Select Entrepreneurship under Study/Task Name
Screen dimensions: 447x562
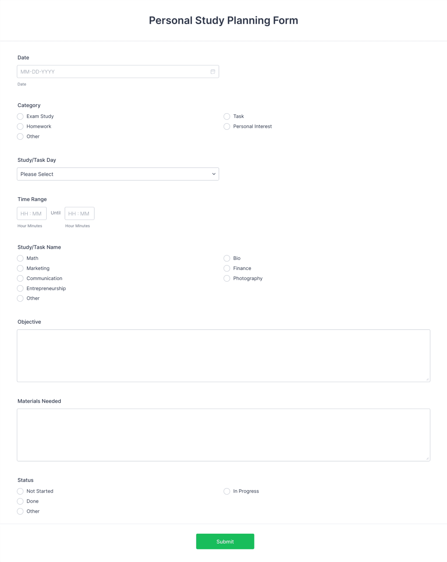(20, 288)
